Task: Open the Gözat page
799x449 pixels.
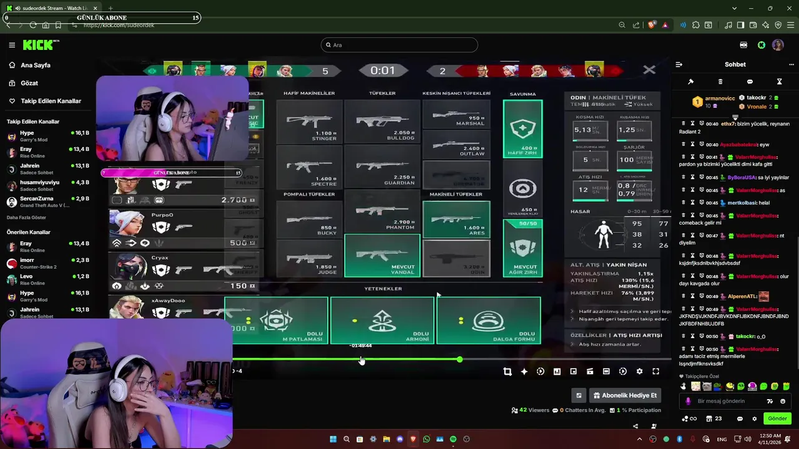Action: [23, 83]
